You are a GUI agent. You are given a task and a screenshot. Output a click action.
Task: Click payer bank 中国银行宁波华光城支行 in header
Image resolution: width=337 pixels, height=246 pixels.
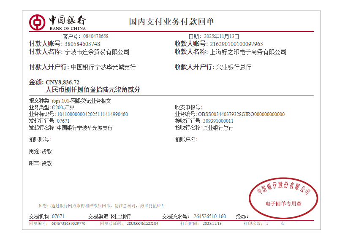pyautogui.click(x=103, y=67)
